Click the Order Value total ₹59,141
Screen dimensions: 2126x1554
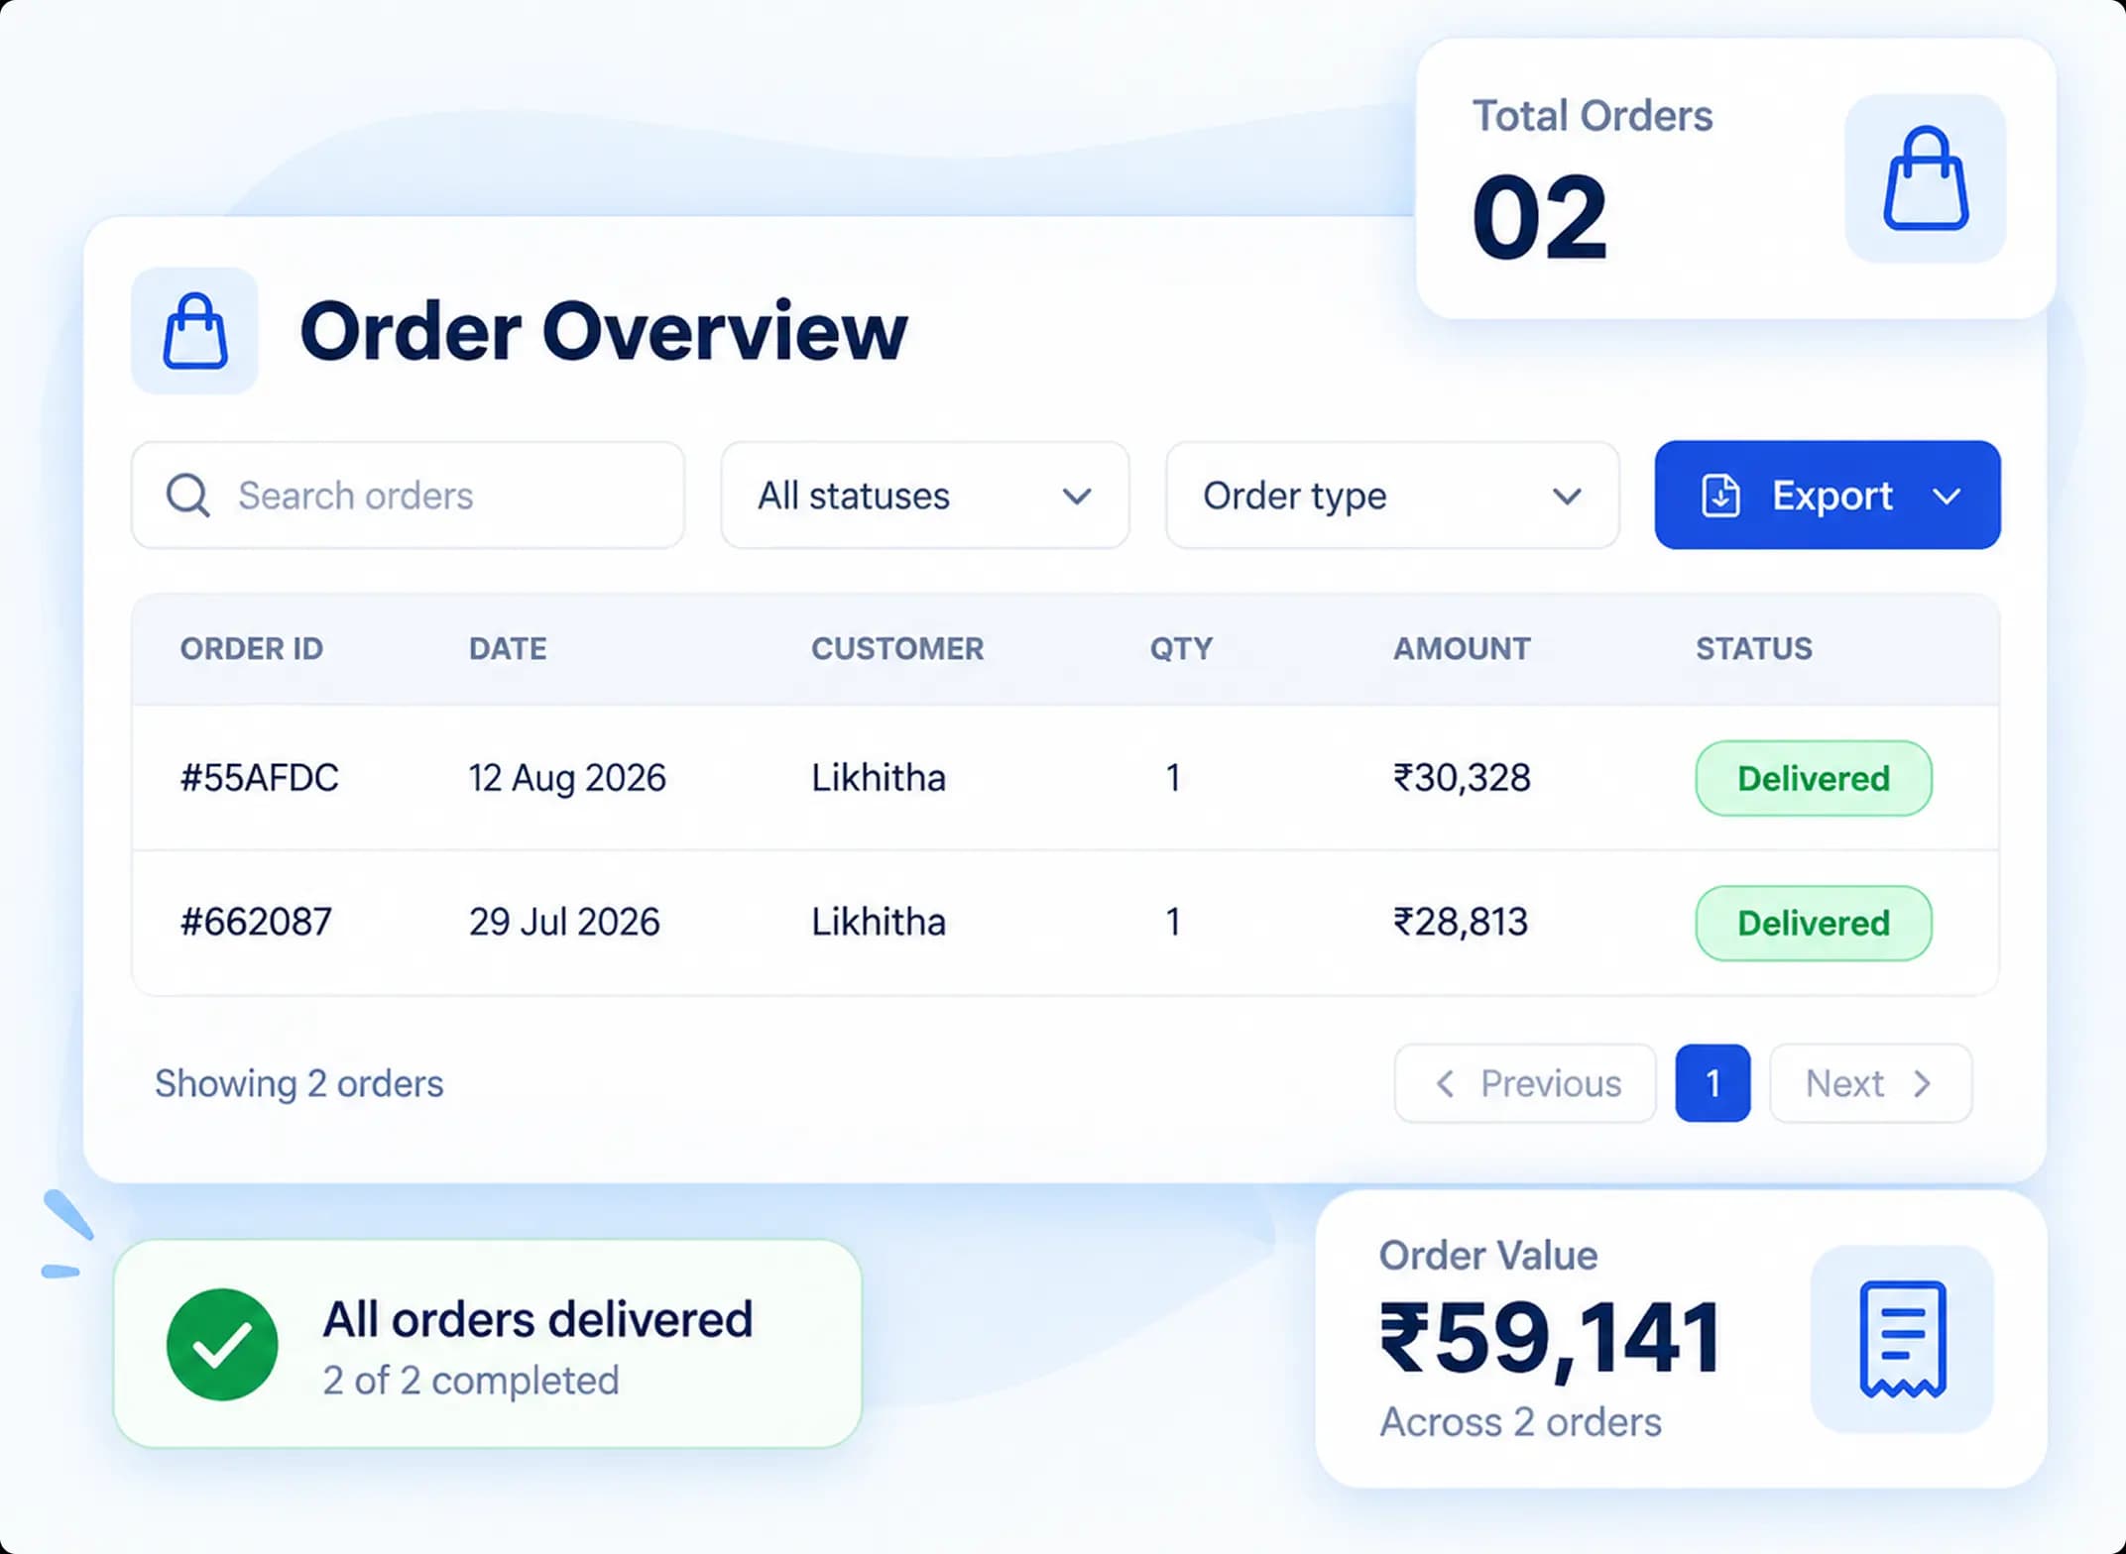coord(1550,1340)
